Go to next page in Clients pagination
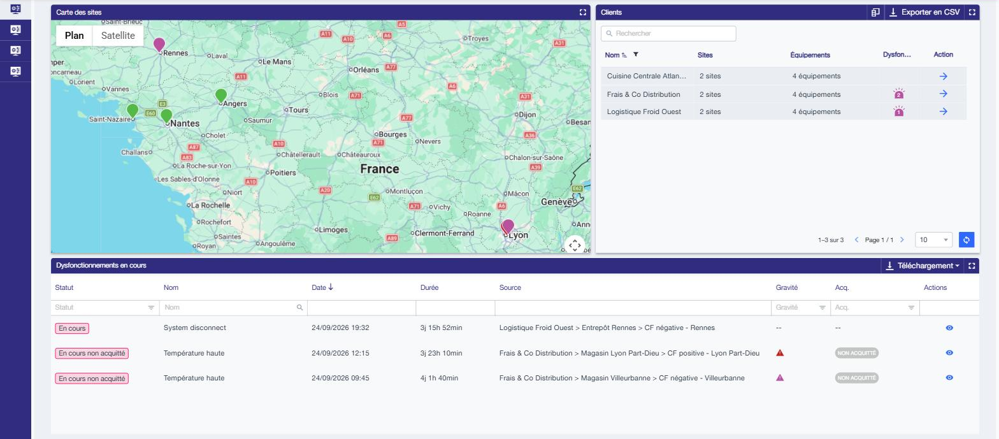The image size is (999, 439). (x=902, y=240)
